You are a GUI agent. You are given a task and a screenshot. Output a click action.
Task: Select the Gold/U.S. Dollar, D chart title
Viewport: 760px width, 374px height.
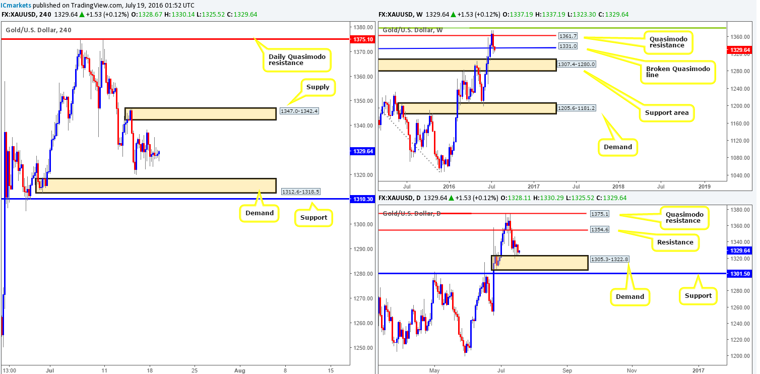(x=412, y=213)
